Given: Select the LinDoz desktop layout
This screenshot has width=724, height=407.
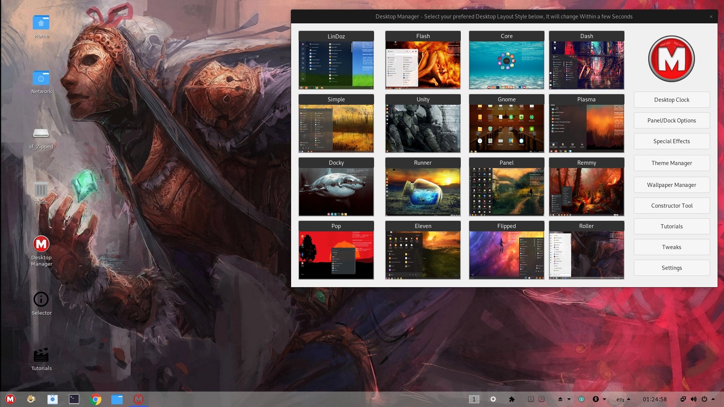Looking at the screenshot, I should click(x=336, y=60).
